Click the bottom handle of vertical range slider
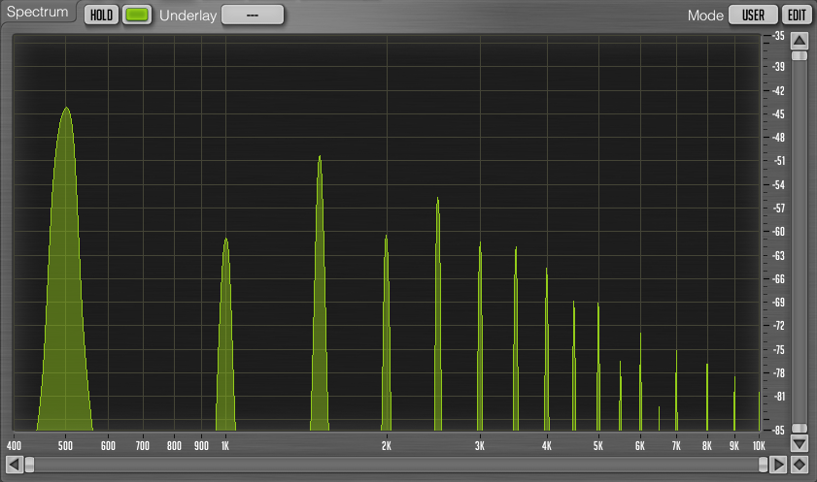 click(x=799, y=428)
